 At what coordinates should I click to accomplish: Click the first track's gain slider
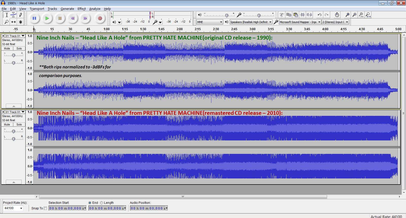coord(13,55)
